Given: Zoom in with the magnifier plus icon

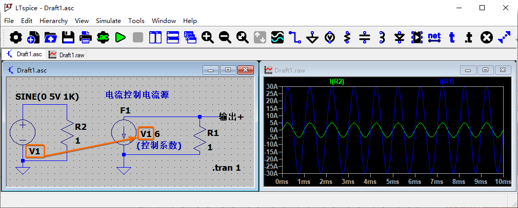Looking at the screenshot, I should [x=208, y=37].
